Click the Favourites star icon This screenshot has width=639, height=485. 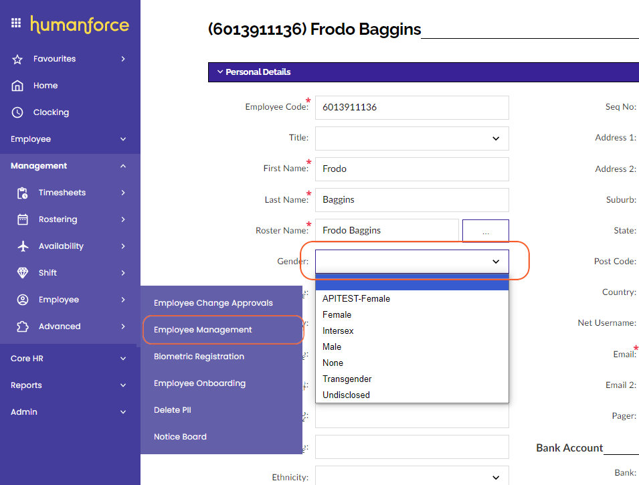(x=18, y=59)
